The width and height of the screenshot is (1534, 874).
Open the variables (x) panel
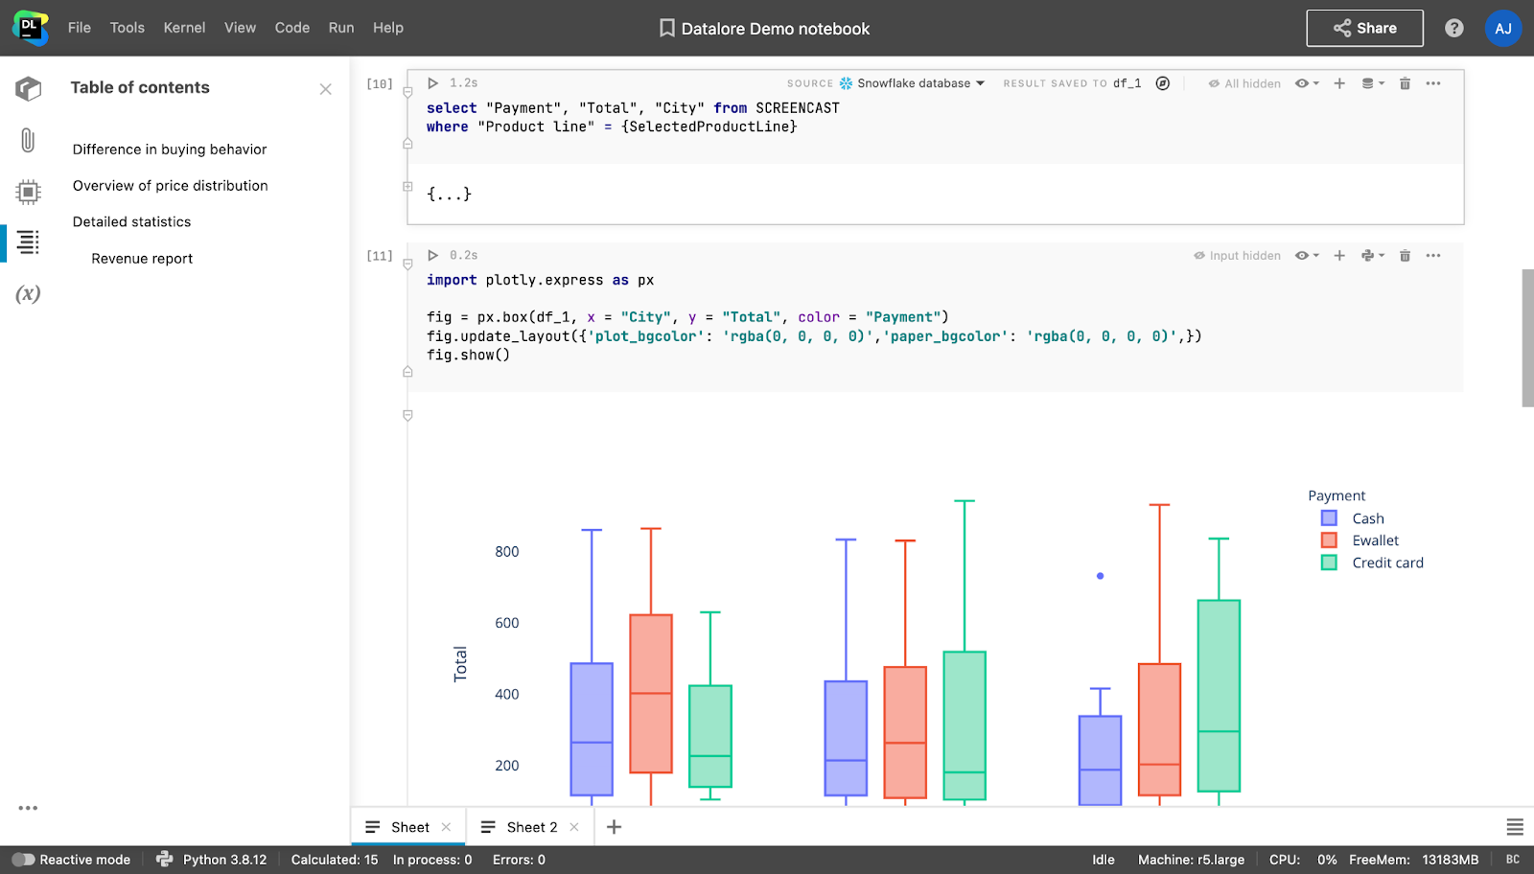28,294
